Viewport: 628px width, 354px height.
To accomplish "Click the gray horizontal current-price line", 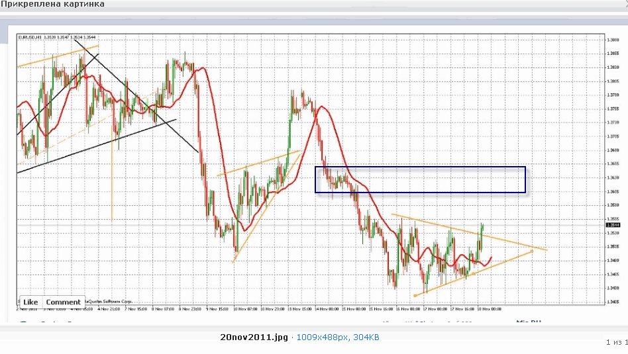I will tap(311, 225).
